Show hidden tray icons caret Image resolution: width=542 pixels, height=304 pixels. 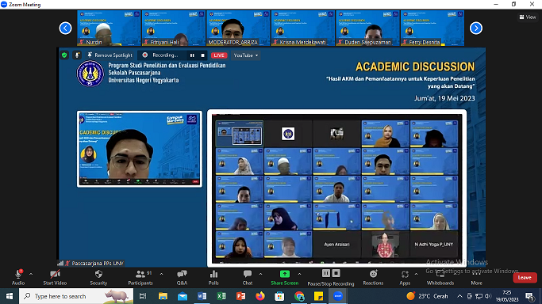459,296
